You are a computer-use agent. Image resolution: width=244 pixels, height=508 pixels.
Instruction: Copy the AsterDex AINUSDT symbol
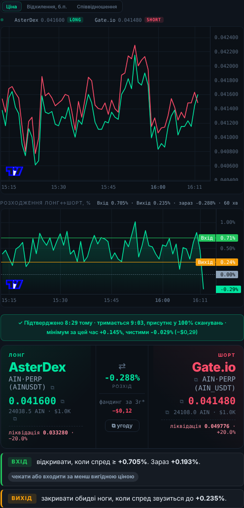pos(52,387)
